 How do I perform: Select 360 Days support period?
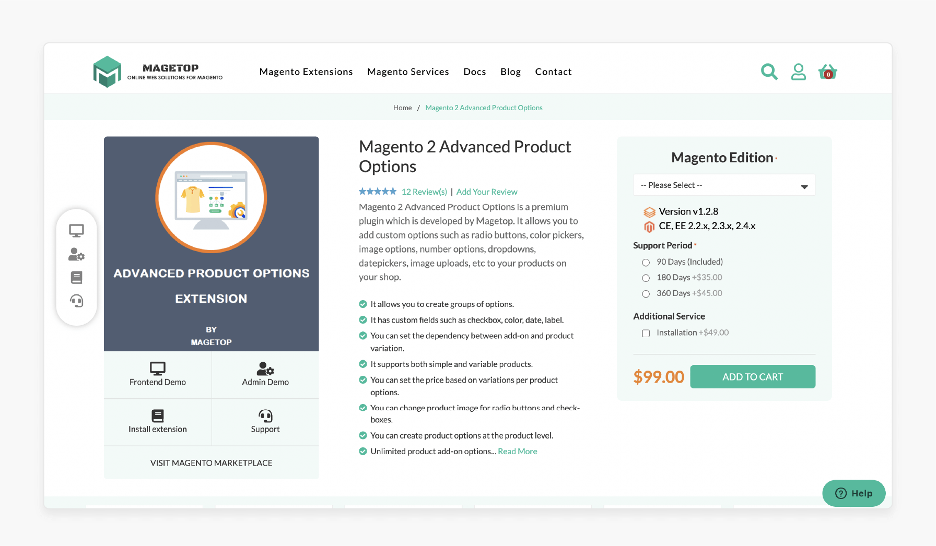point(646,293)
